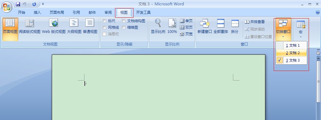The height and width of the screenshot is (120, 321).
Task: Toggle the 消息栏 message bar checkbox
Action: [x=105, y=34]
